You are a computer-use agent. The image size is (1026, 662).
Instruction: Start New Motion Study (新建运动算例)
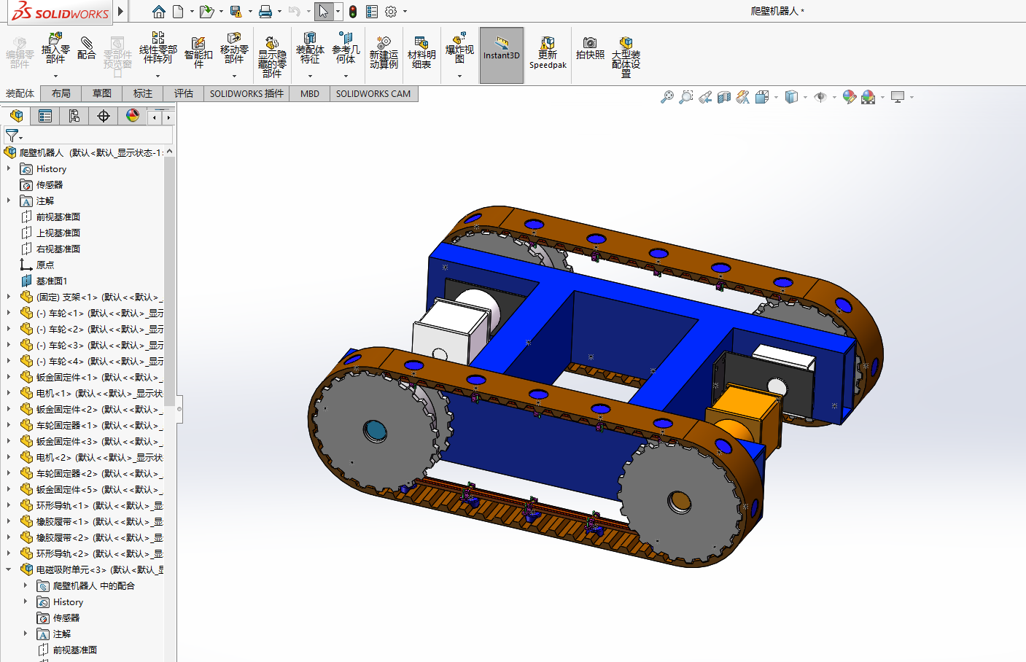tap(384, 52)
